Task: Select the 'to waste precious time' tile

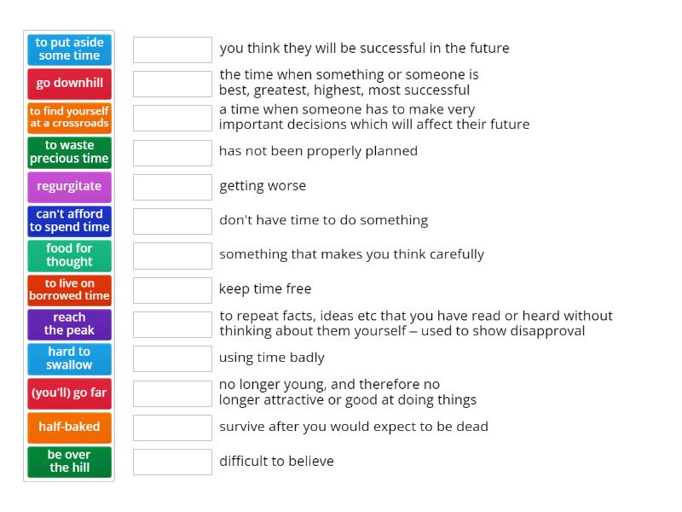Action: coord(69,152)
